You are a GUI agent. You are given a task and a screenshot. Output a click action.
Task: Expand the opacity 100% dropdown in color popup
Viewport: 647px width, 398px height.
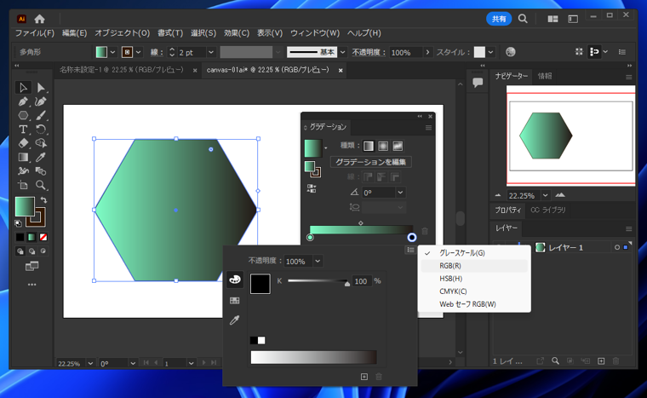point(318,262)
